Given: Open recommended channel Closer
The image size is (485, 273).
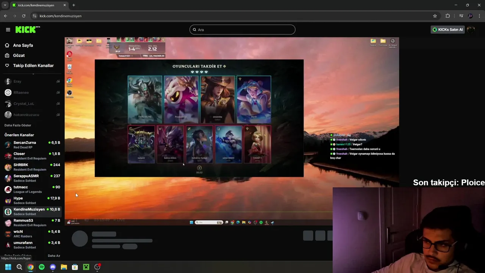Looking at the screenshot, I should click(32, 156).
